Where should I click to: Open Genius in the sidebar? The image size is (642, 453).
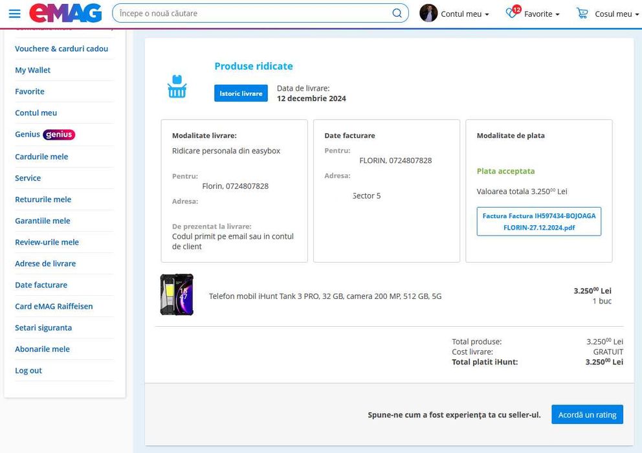(27, 134)
